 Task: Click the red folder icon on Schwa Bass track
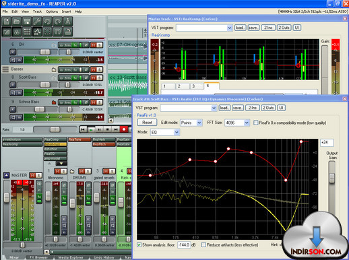pyautogui.click(x=54, y=102)
